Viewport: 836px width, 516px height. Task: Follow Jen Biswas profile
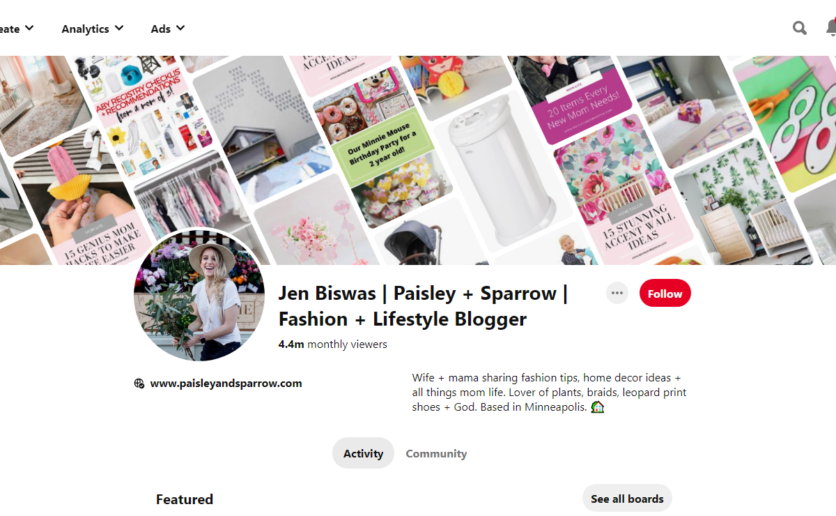tap(665, 294)
